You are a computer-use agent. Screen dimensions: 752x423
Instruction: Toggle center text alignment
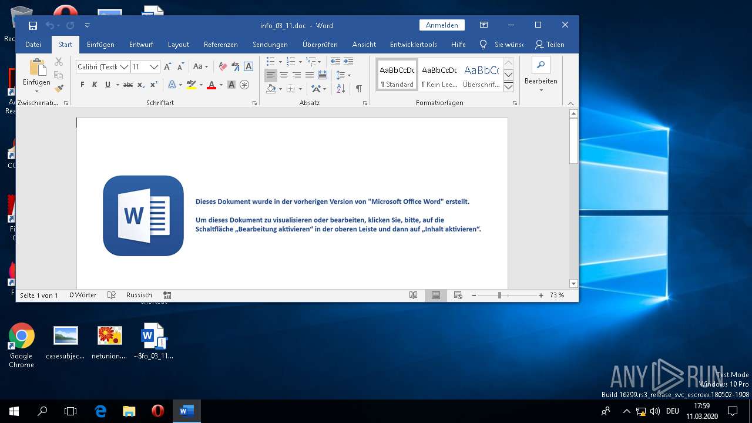[284, 75]
